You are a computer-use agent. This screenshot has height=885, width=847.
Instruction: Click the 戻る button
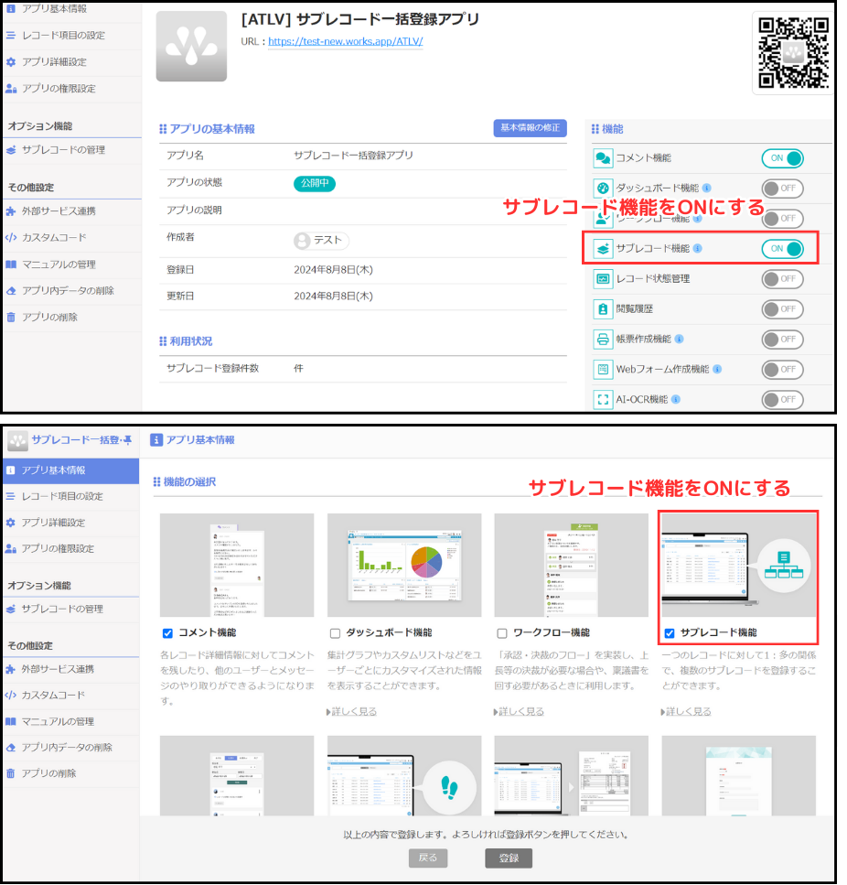click(428, 858)
